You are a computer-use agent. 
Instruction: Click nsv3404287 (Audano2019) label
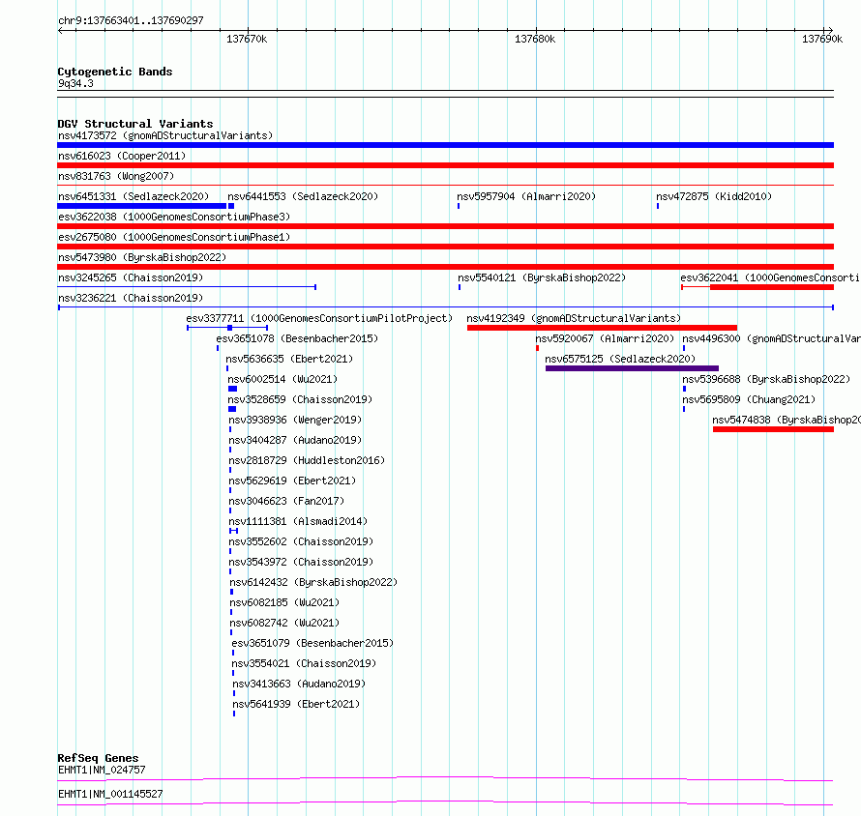295,440
